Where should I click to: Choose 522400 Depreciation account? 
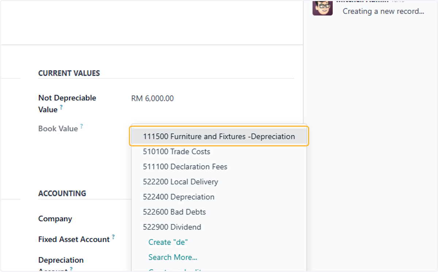tap(219, 197)
